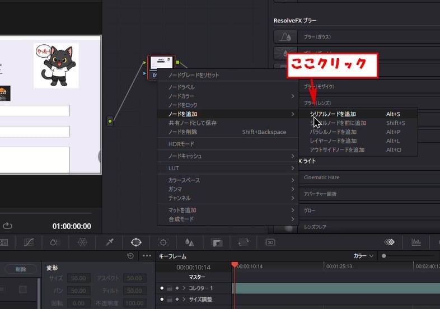Open the Blur/Sharpen palette icon
Image resolution: width=440 pixels, height=309 pixels.
(x=189, y=242)
